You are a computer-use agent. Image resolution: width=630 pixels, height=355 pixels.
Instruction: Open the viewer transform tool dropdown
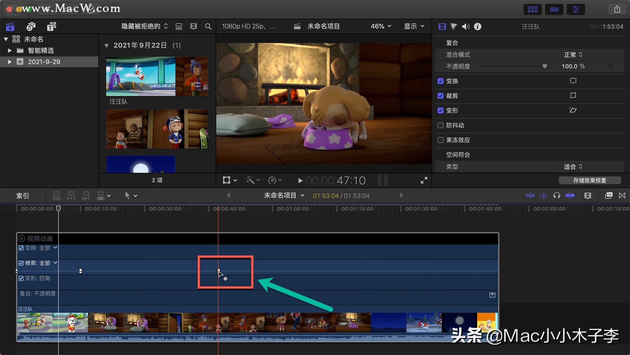pyautogui.click(x=230, y=180)
